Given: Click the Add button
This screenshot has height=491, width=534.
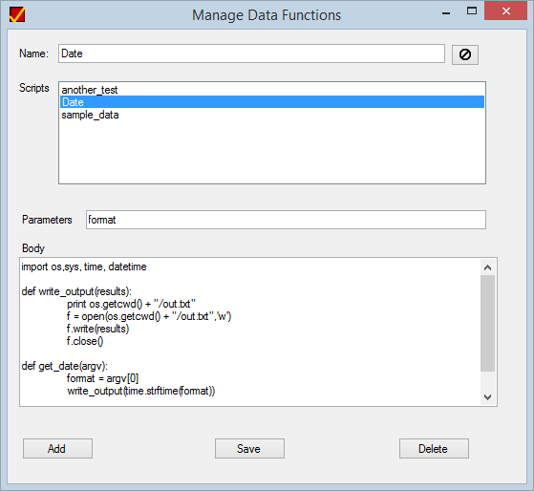Looking at the screenshot, I should 57,448.
